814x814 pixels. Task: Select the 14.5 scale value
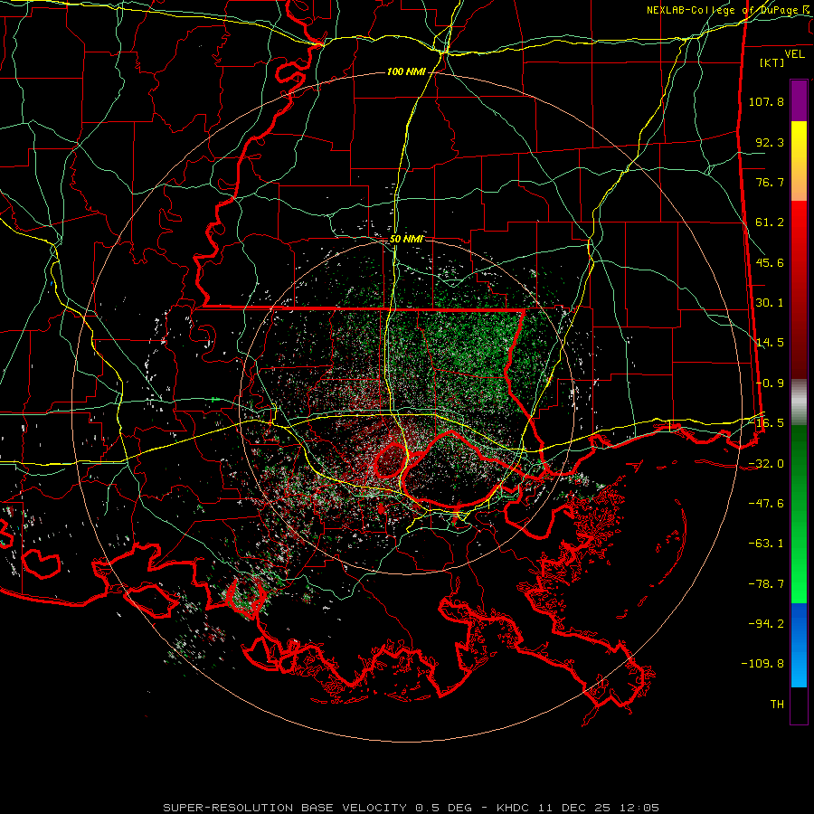coord(770,343)
